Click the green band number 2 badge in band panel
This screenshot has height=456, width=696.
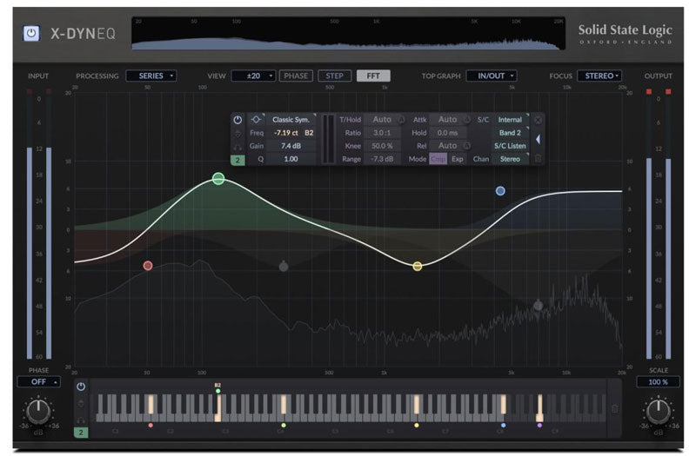pyautogui.click(x=238, y=160)
